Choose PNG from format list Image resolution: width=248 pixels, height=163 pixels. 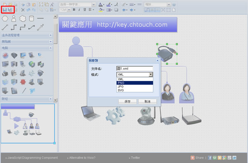[x=135, y=83]
